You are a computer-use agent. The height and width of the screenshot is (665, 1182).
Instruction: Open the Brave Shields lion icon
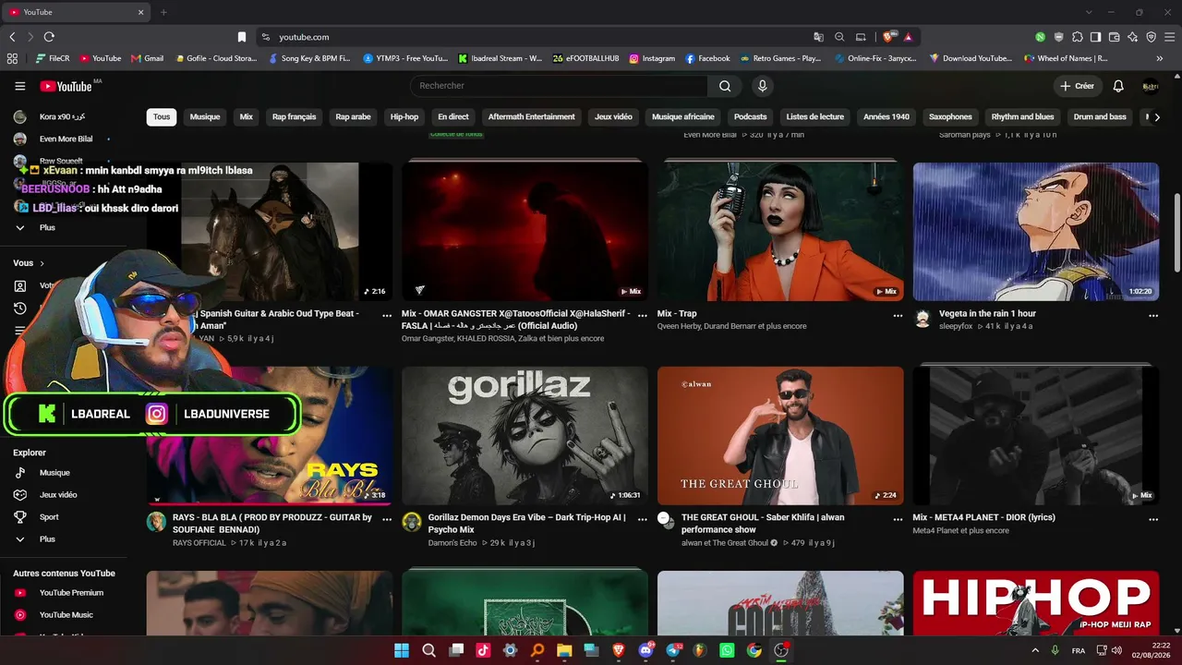(x=888, y=37)
